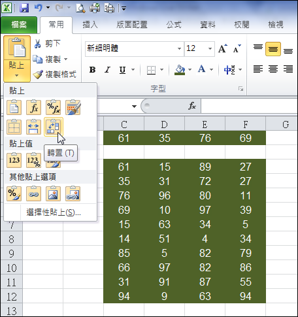
Task: Toggle Underline formatting
Action: coord(122,70)
